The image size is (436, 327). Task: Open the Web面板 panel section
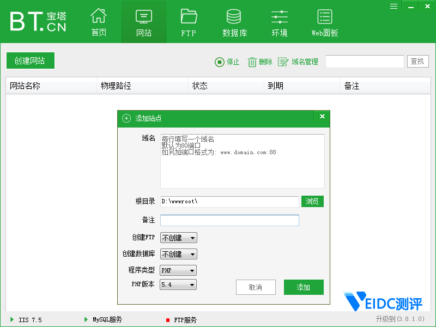pyautogui.click(x=325, y=22)
